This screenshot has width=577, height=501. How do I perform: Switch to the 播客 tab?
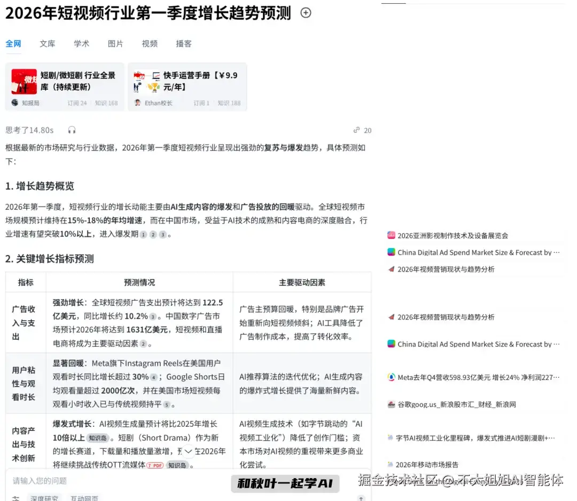(x=184, y=44)
